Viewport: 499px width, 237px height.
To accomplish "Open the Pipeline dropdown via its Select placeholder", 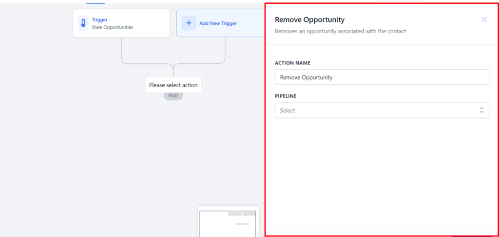I will tap(288, 111).
